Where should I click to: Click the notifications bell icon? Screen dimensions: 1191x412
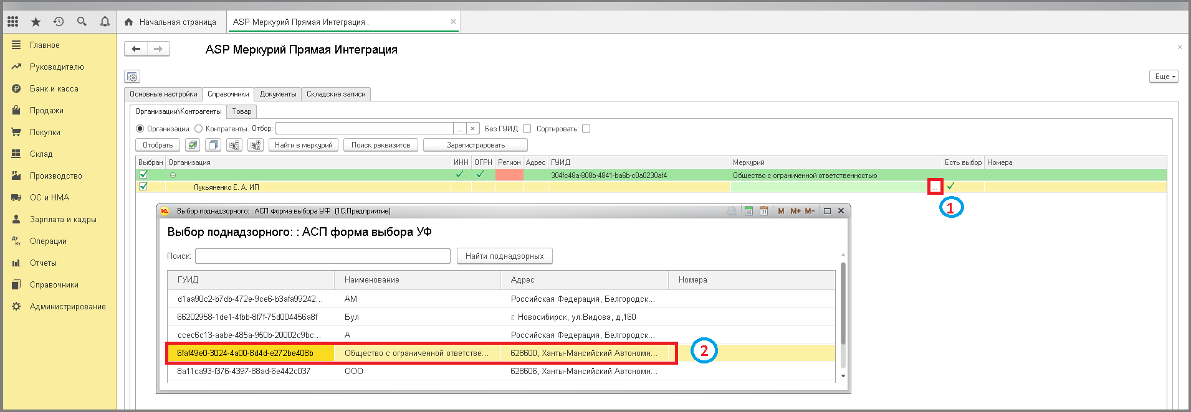point(105,22)
